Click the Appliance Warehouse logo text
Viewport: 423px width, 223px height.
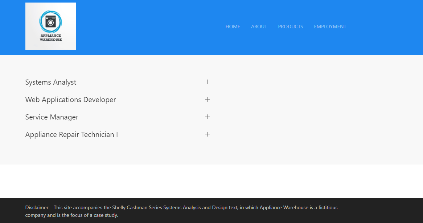point(50,37)
